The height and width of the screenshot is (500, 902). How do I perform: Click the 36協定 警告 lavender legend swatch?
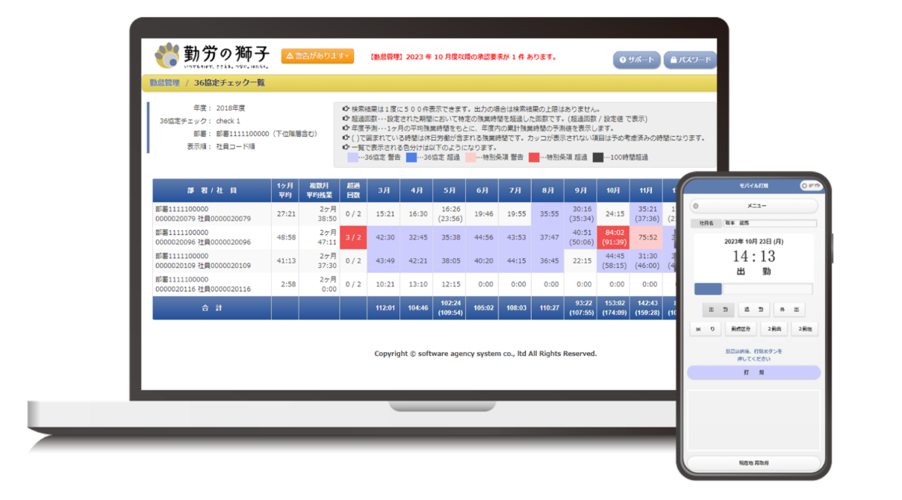(x=352, y=157)
